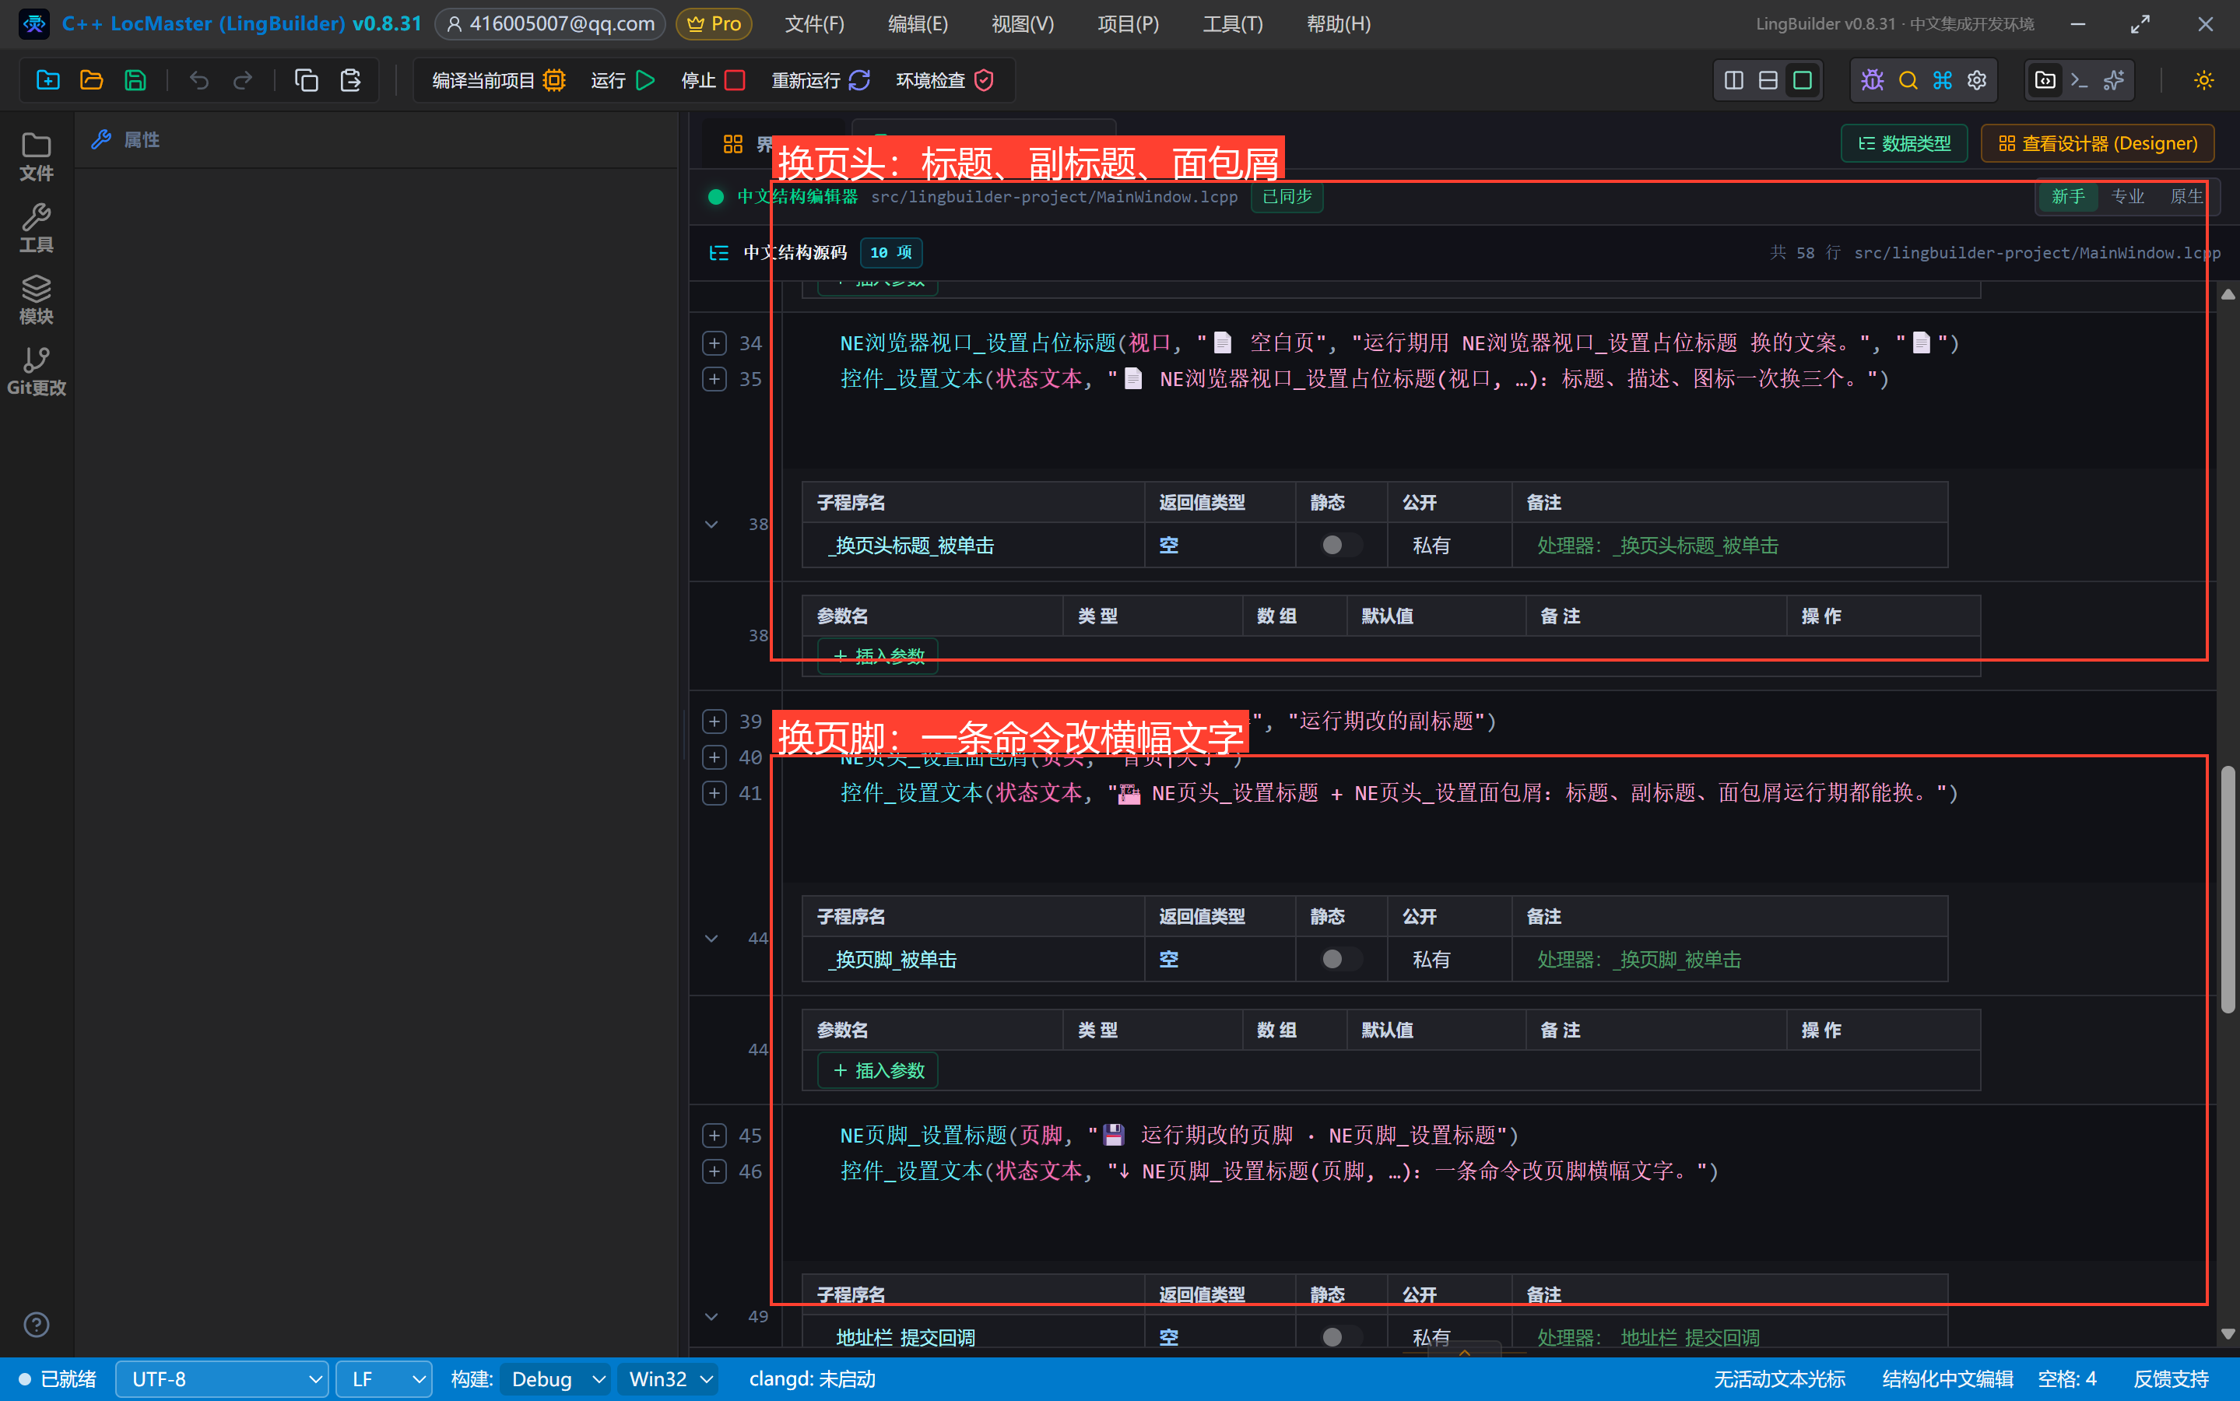Open the 文件 sidebar panel
Screen dimensions: 2240x1401
click(36, 156)
